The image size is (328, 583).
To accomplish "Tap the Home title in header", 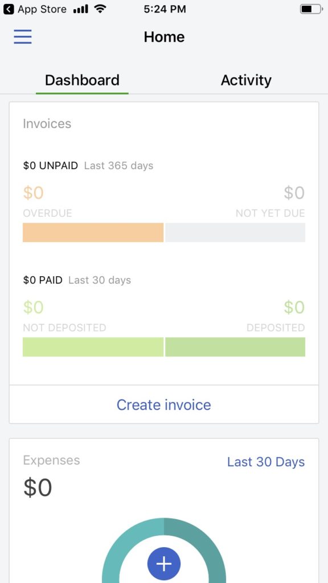I will (x=164, y=37).
